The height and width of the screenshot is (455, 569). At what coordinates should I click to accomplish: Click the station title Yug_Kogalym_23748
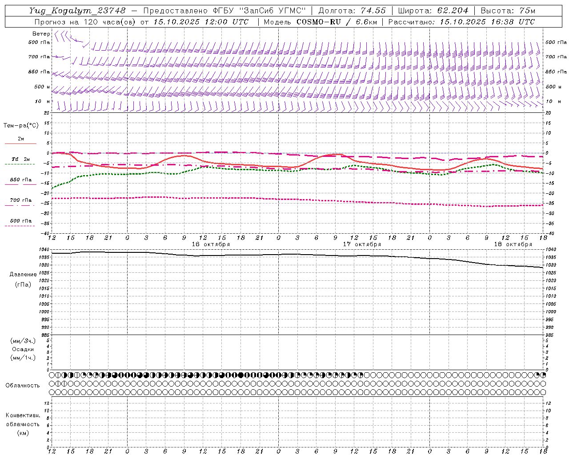point(77,11)
